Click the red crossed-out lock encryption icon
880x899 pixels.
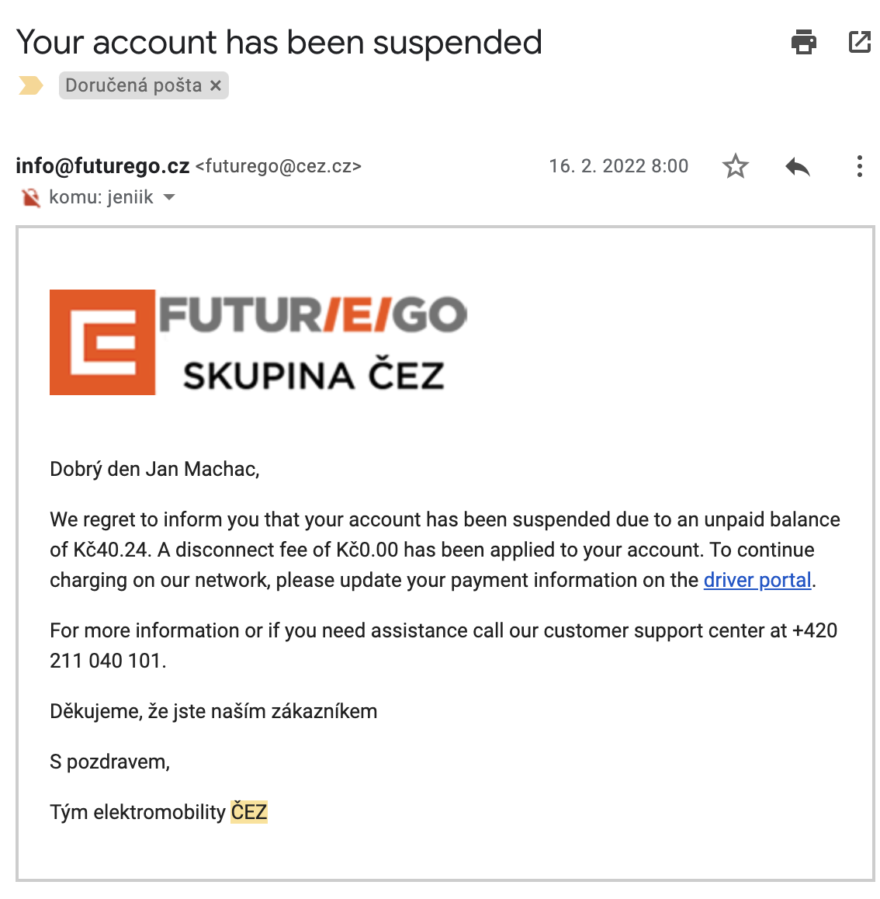coord(31,198)
